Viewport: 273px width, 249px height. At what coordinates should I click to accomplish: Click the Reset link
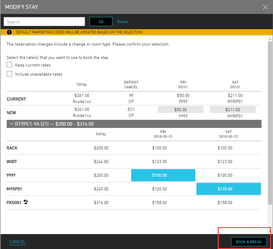coord(122,22)
